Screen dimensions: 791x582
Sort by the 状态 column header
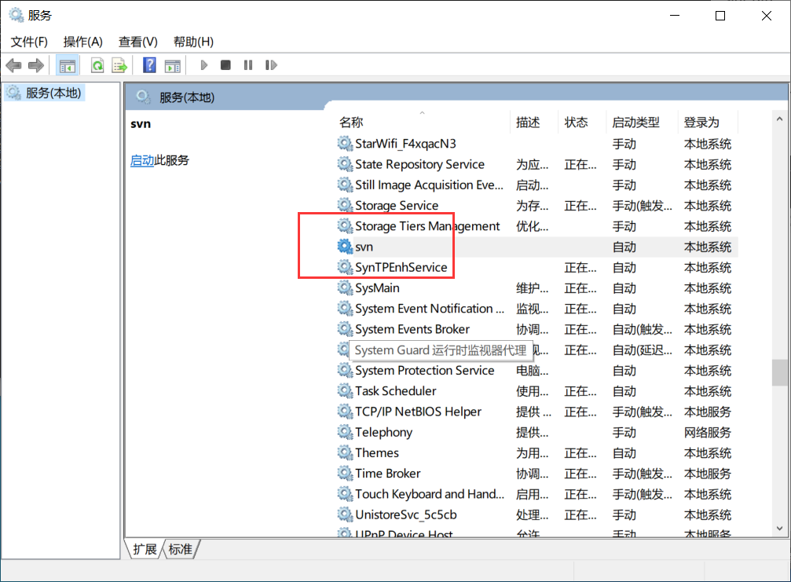576,122
